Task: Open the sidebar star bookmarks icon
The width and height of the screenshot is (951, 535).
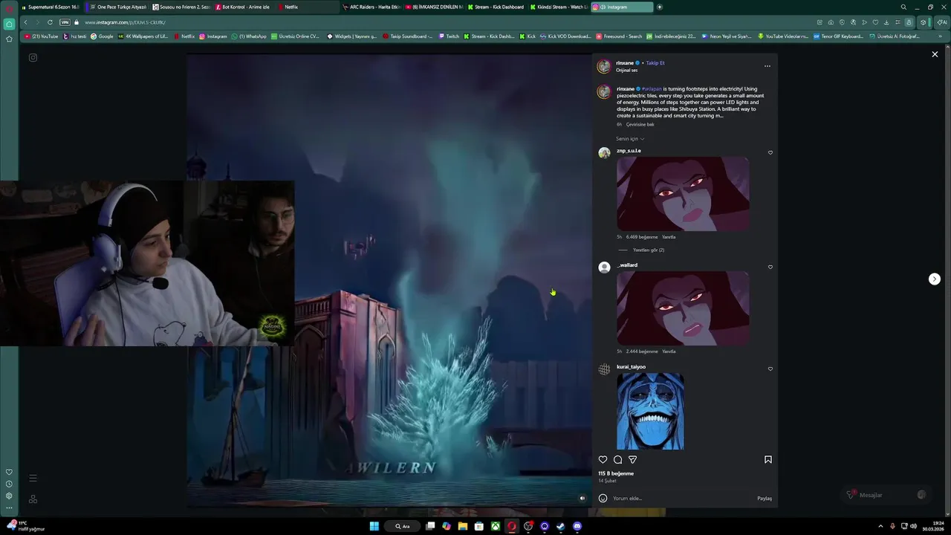Action: tap(9, 39)
